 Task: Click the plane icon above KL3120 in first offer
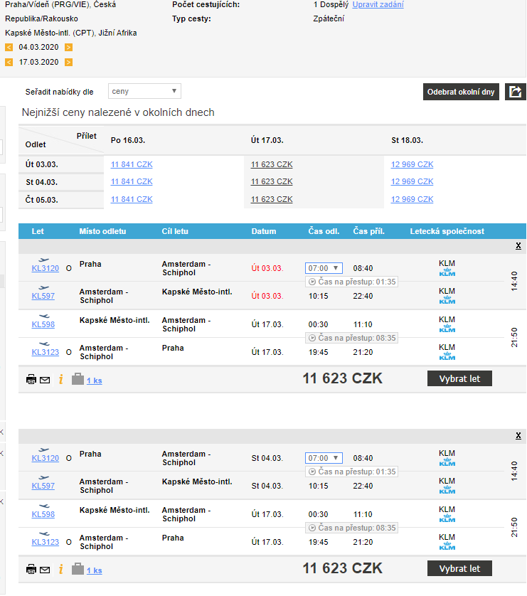(44, 260)
